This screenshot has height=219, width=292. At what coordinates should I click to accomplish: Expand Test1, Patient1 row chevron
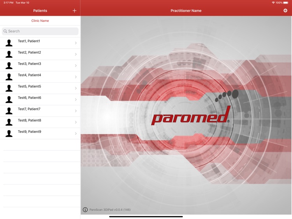[76, 43]
